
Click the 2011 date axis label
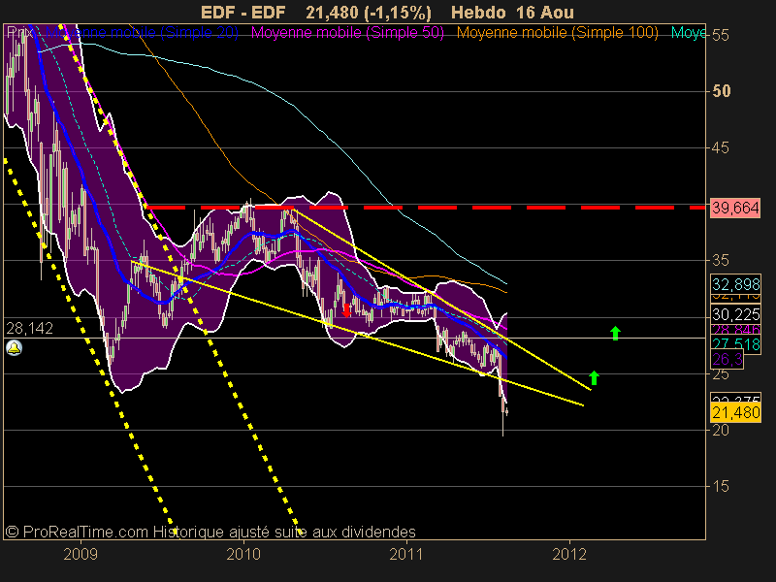pos(405,554)
